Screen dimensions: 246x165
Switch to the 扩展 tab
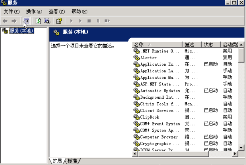57,161
